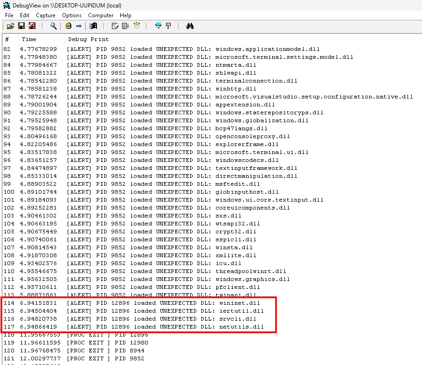Open Filter/Highlight with the funnel icon
The height and width of the screenshot is (365, 422).
158,26
